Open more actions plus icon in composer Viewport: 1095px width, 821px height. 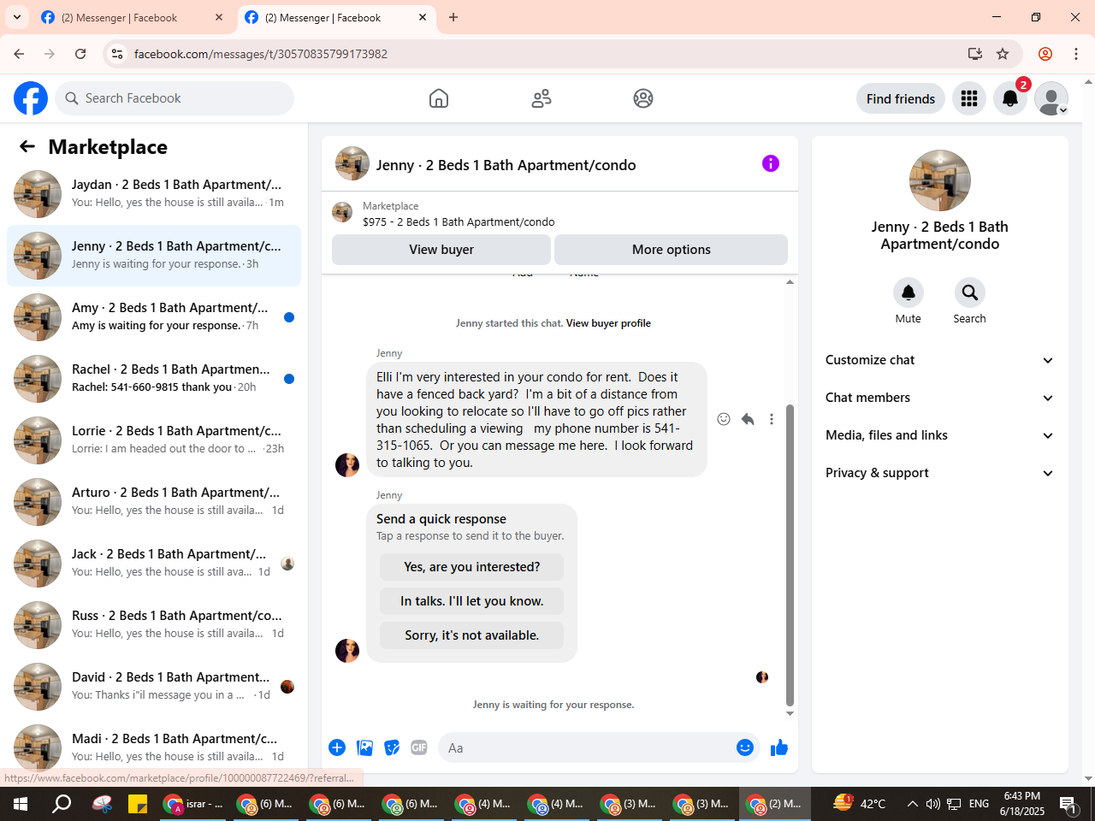pos(337,747)
